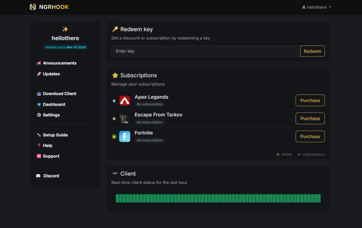The height and width of the screenshot is (228, 362).
Task: Click the wrench icon beside Setup Guide
Action: [39, 135]
